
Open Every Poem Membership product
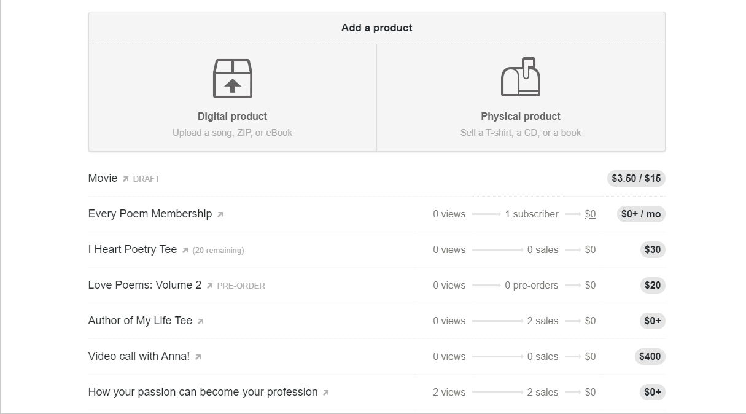coord(150,214)
